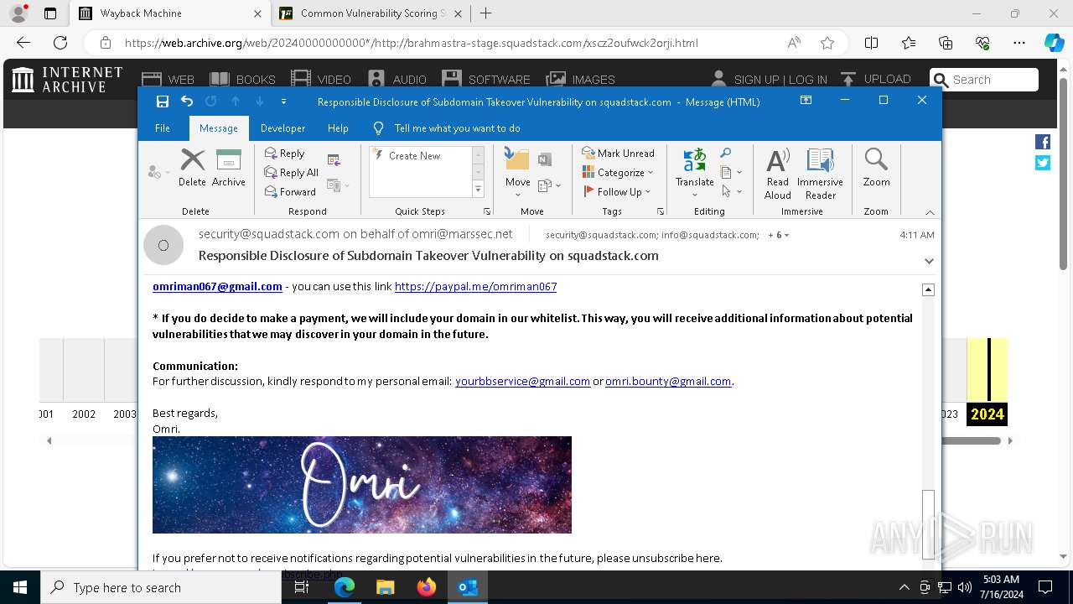Select Create New quick step
This screenshot has width=1073, height=604.
(x=415, y=156)
